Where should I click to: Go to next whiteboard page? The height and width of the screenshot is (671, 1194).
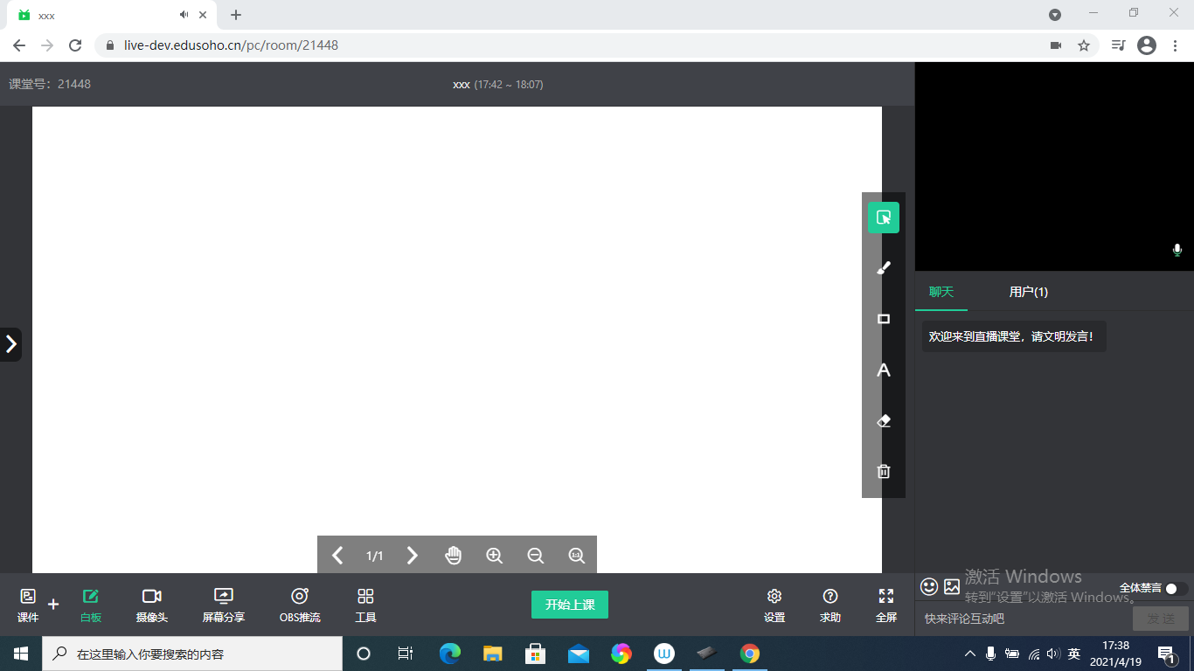(x=413, y=555)
